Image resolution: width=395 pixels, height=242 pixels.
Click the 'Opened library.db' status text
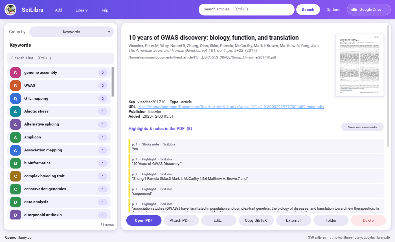(18, 237)
